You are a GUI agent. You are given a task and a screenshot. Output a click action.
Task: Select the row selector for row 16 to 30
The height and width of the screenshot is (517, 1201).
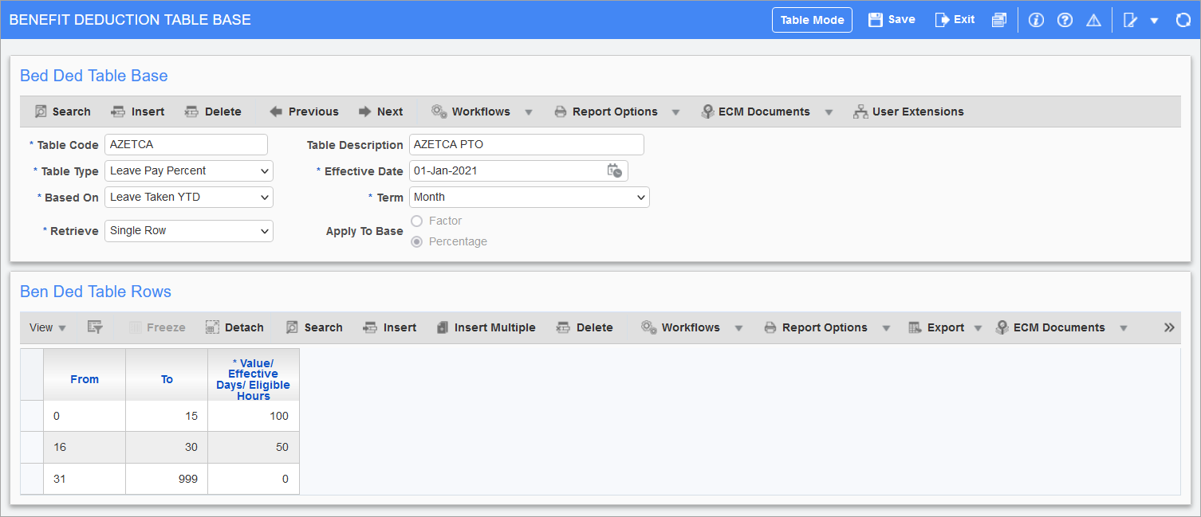[32, 448]
